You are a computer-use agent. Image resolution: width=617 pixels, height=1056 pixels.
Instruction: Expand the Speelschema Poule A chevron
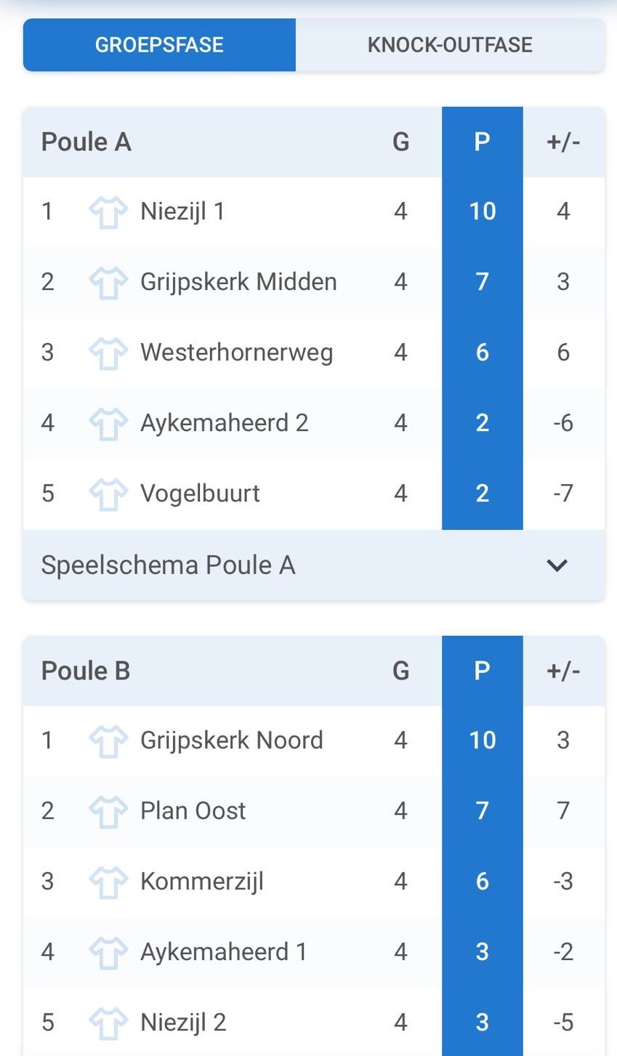tap(557, 565)
